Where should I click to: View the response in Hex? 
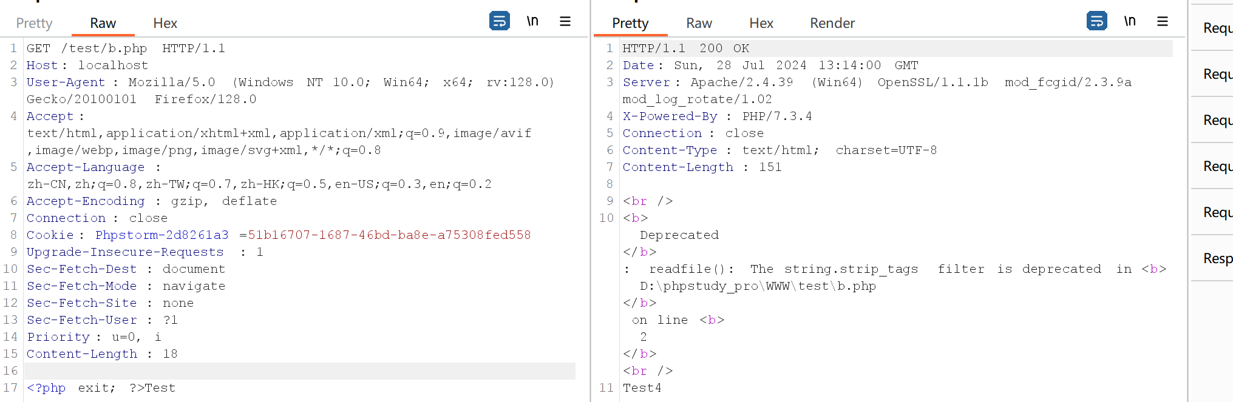[761, 23]
